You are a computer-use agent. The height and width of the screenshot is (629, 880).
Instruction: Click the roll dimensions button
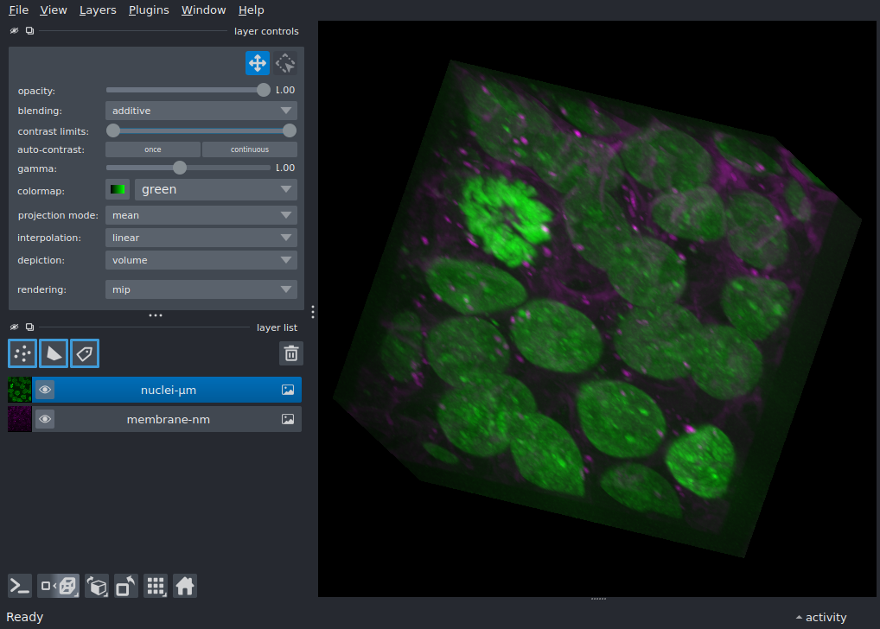coord(98,586)
